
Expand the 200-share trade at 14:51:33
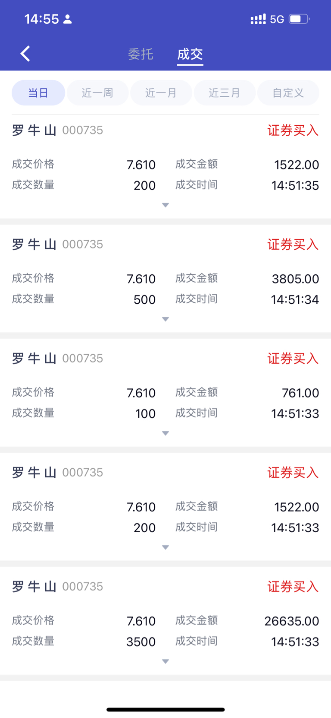tap(165, 547)
